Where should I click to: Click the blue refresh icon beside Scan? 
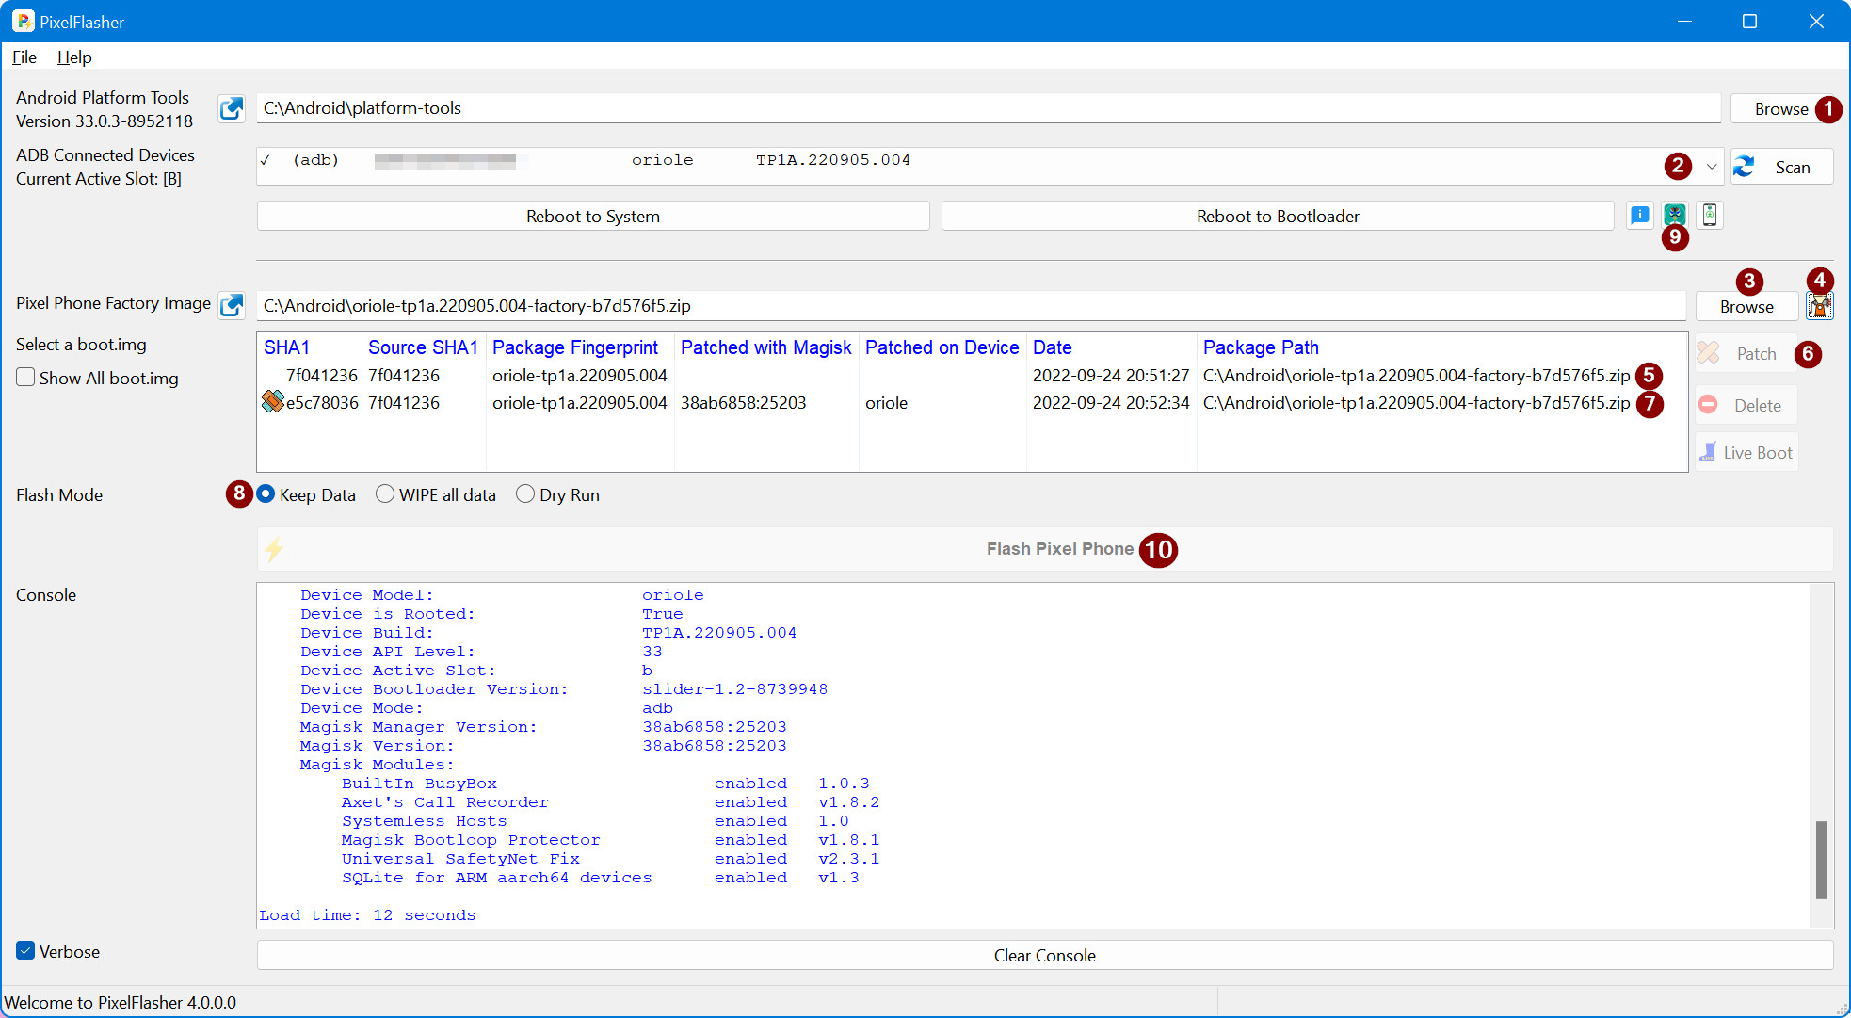pos(1745,167)
